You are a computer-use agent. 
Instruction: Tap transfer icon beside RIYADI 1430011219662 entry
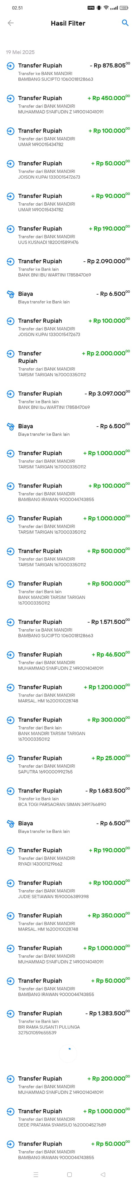pos(10,850)
